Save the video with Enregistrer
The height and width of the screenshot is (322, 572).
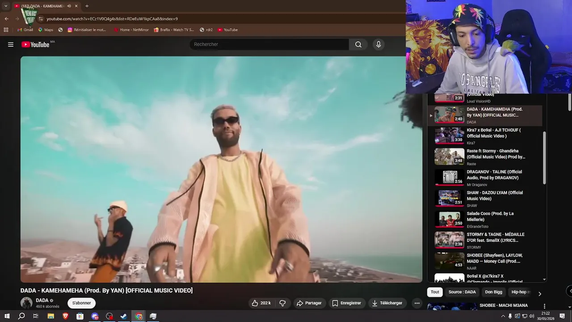point(346,303)
